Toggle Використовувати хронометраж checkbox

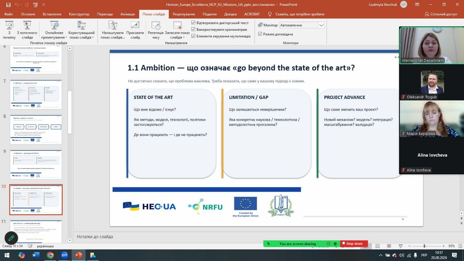pos(194,29)
